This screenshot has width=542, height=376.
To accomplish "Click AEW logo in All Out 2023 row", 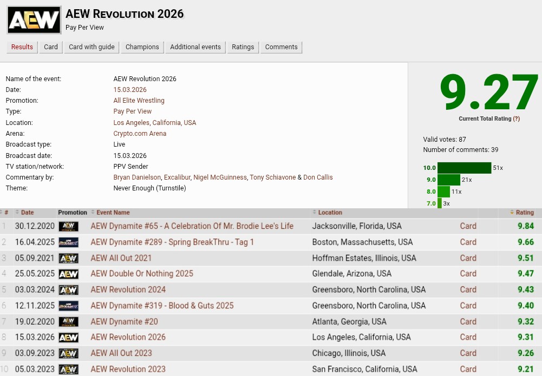I will (68, 353).
